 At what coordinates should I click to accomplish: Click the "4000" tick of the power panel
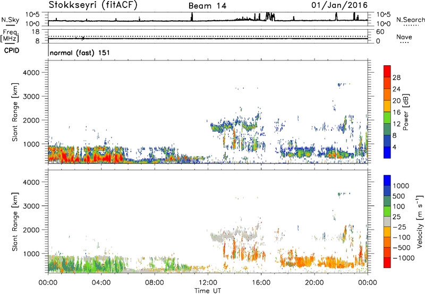[x=31, y=73]
